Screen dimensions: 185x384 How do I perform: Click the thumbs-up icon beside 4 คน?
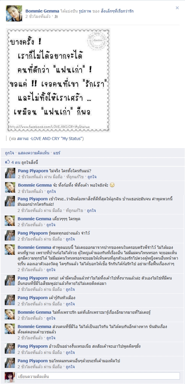click(x=8, y=162)
